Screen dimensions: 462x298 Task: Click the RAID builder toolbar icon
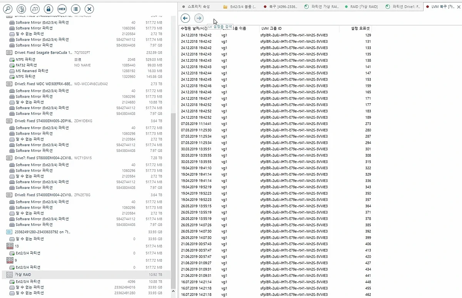[x=35, y=8]
